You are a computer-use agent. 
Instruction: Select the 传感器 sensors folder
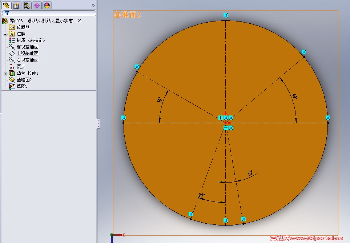point(23,27)
